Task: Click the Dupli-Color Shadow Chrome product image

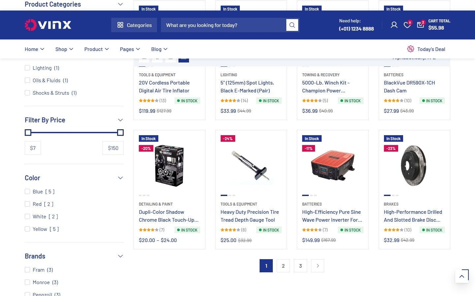Action: [169, 166]
